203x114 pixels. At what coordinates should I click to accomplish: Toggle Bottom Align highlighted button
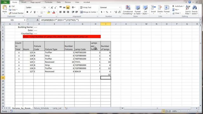(68, 8)
